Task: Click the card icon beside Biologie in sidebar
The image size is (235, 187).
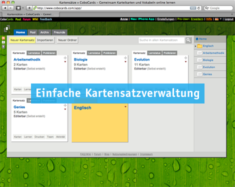Action: [x=199, y=60]
